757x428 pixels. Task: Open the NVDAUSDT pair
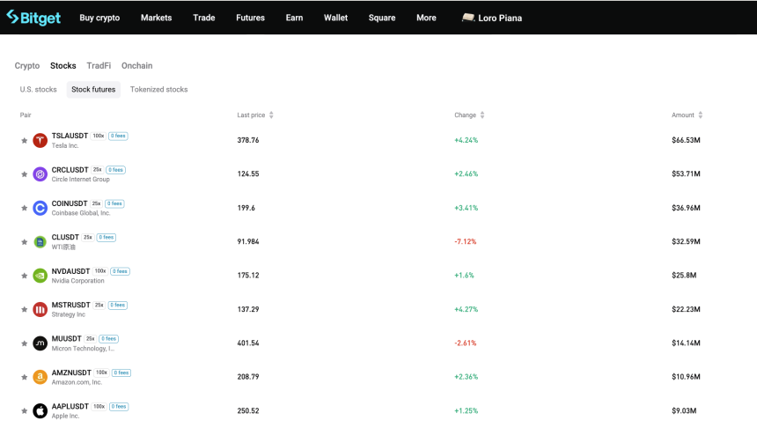(71, 271)
